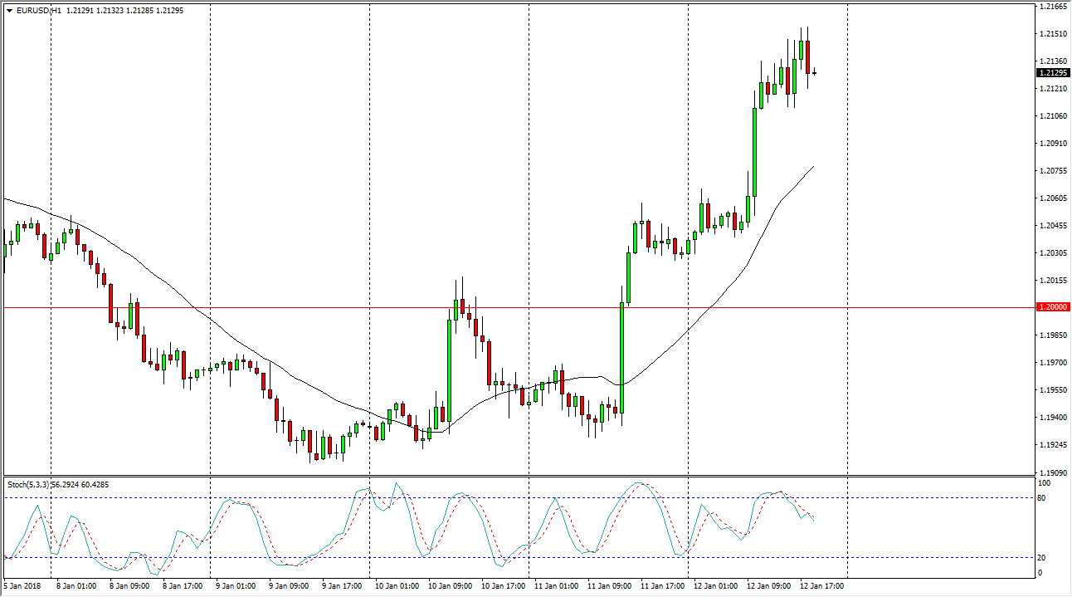This screenshot has height=597, width=1072.
Task: Click the 1.20605 price axis label
Action: click(1053, 198)
